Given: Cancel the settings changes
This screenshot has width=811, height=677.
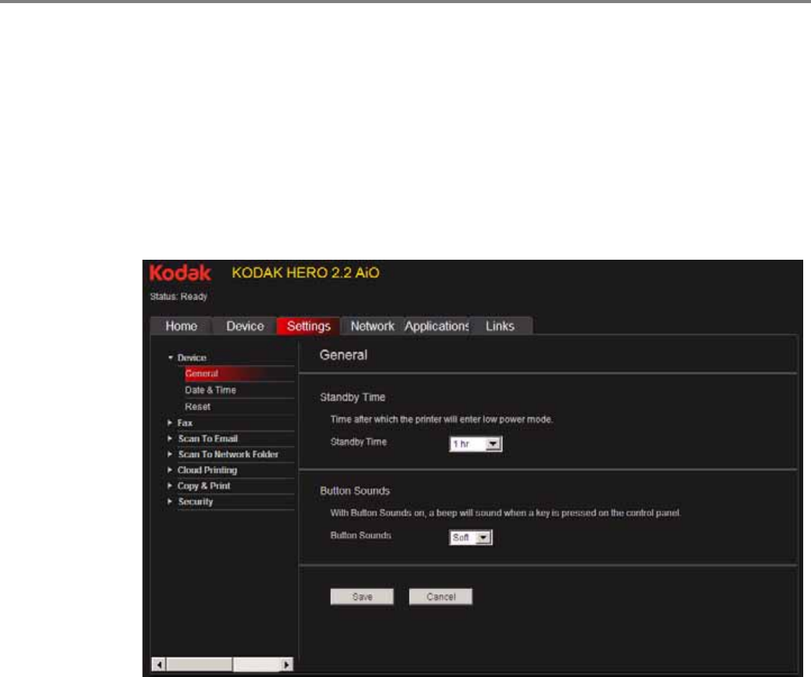Looking at the screenshot, I should [441, 597].
